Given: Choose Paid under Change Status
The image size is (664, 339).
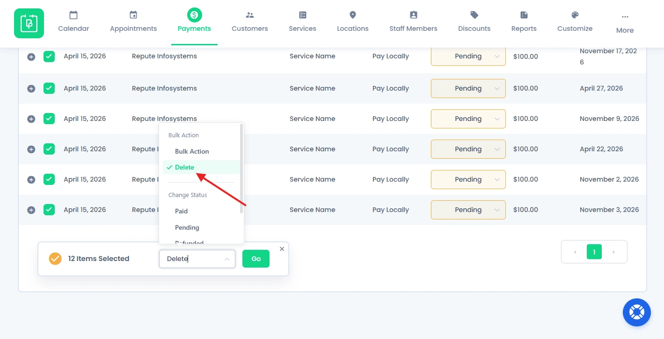Looking at the screenshot, I should click(201, 211).
